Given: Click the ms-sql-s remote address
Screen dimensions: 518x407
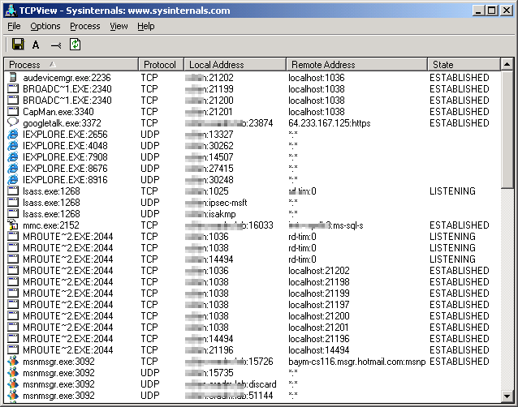Looking at the screenshot, I should click(x=326, y=225).
